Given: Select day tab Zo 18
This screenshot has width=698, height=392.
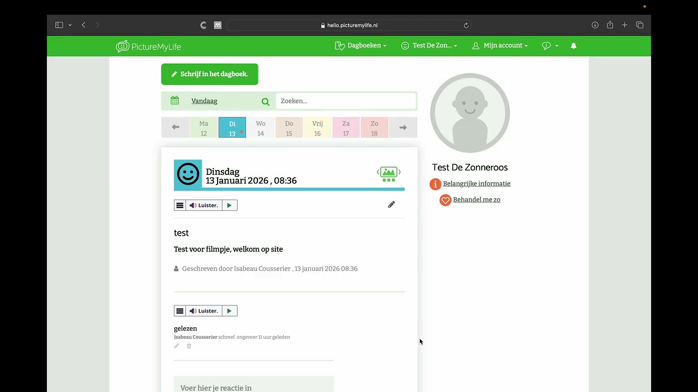Looking at the screenshot, I should [374, 127].
